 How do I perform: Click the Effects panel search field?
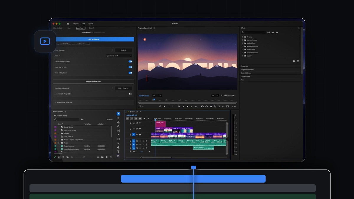coord(254,32)
